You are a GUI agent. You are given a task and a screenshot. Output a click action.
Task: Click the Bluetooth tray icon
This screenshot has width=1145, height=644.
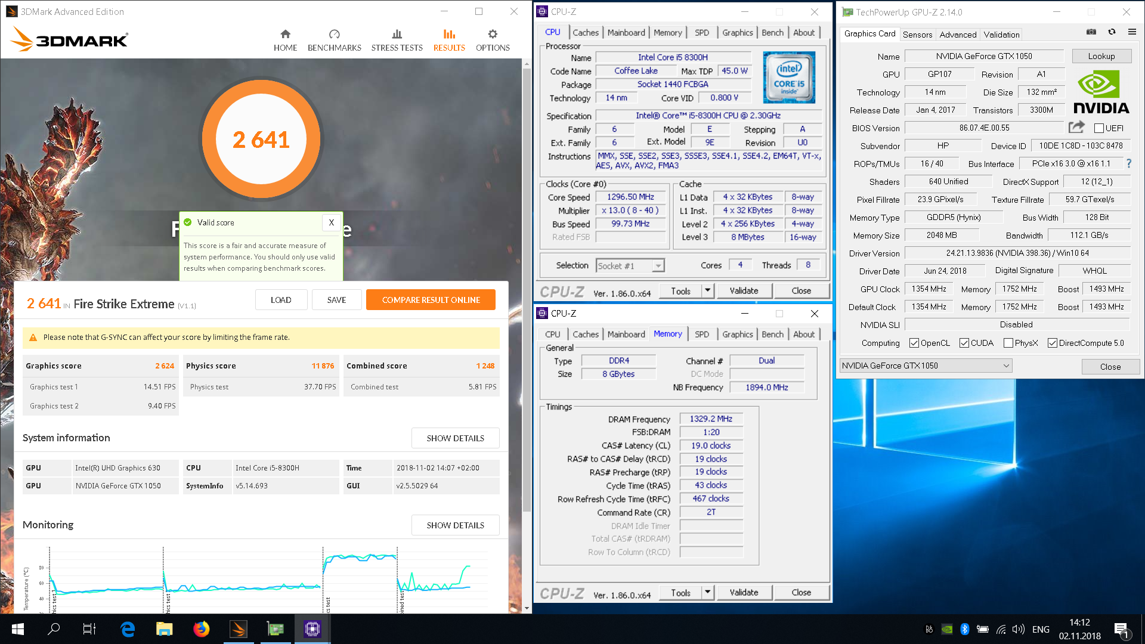click(x=965, y=629)
